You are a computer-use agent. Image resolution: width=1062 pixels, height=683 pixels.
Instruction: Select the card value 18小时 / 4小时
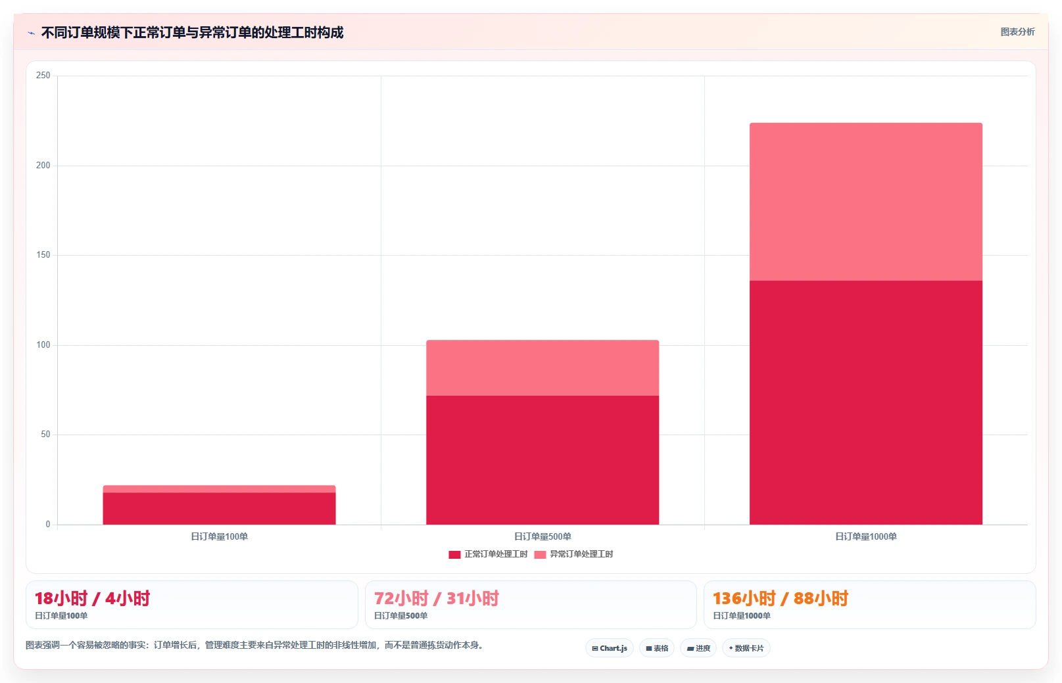[x=92, y=598]
